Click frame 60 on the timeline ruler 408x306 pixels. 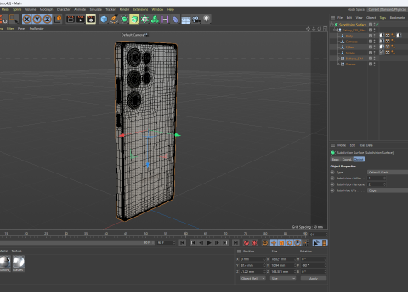(186, 234)
